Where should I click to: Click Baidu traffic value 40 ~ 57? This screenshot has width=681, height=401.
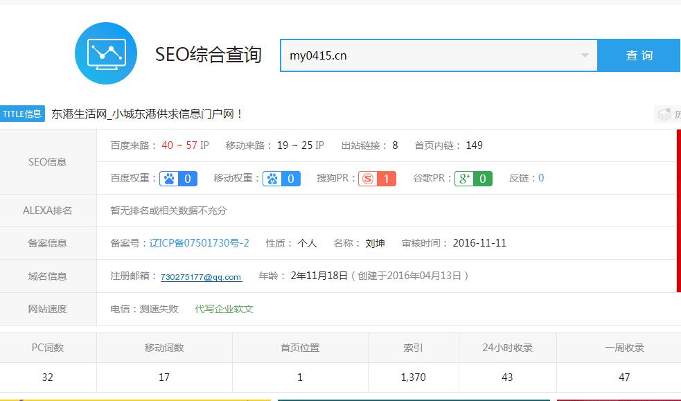179,145
